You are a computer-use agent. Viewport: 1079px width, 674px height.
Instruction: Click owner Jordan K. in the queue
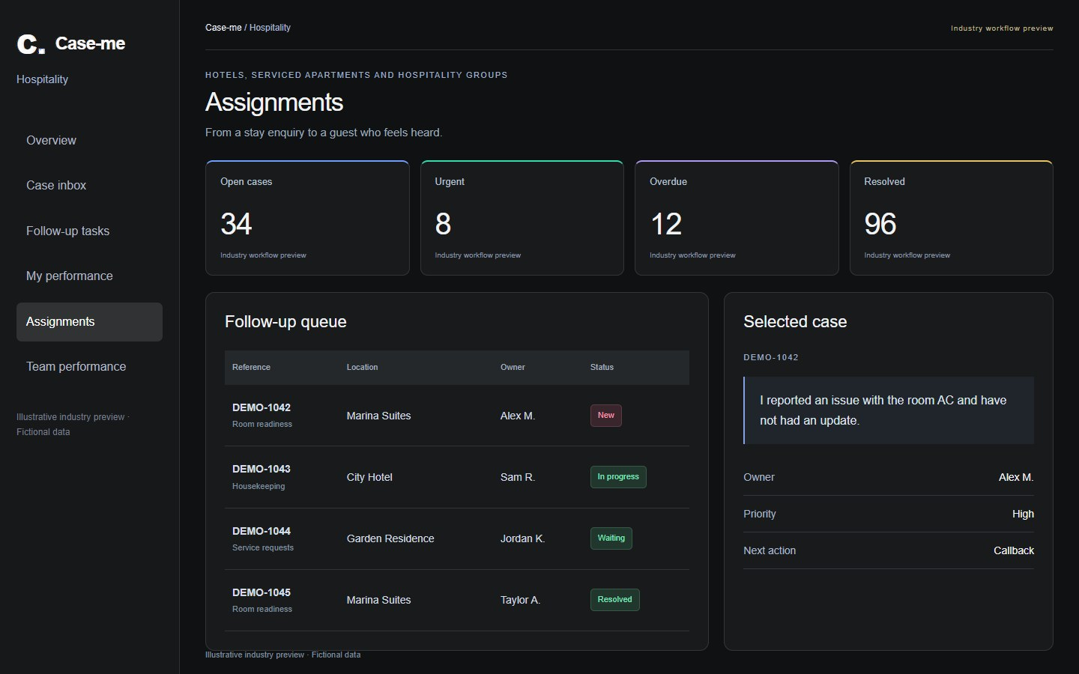tap(522, 538)
